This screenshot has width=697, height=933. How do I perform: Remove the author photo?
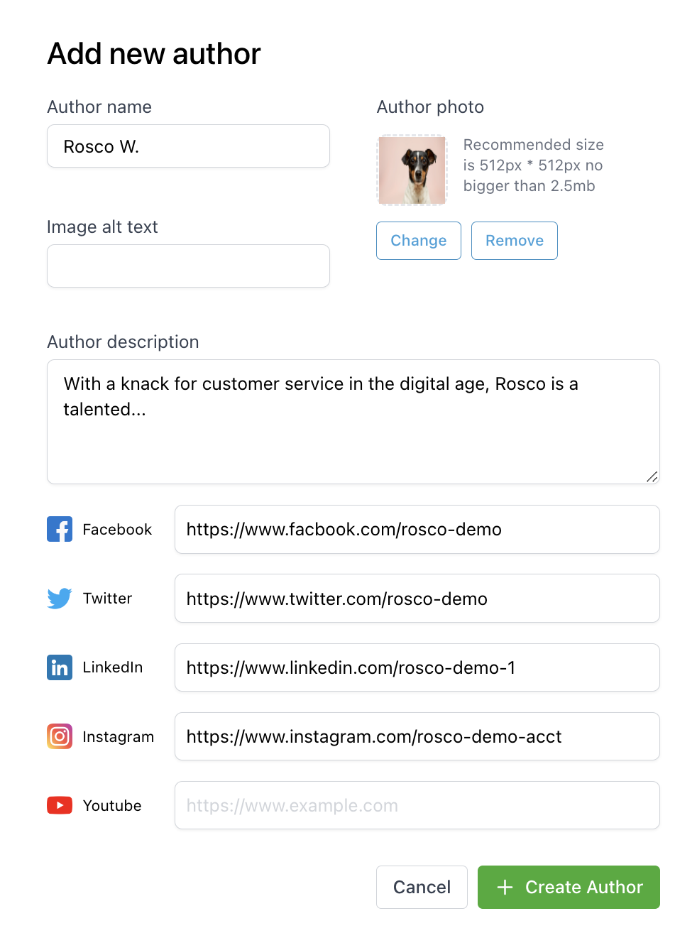515,241
